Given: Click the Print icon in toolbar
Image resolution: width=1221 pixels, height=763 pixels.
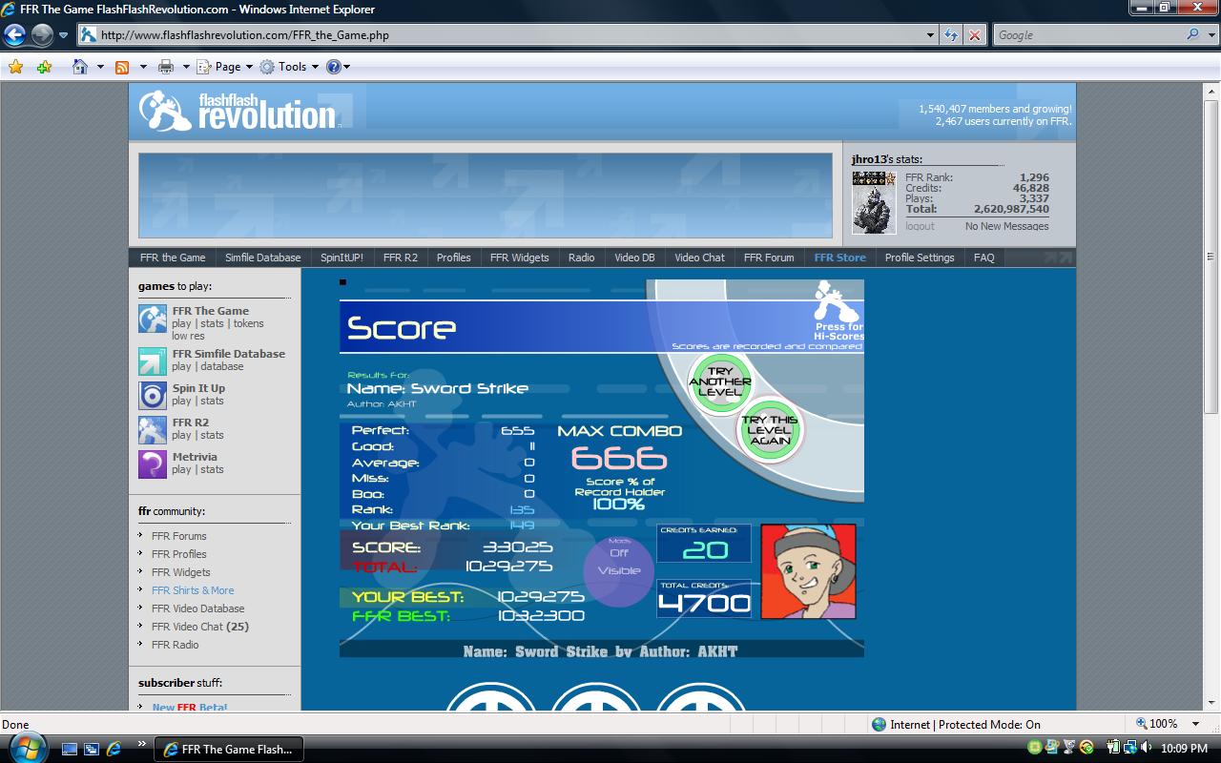Looking at the screenshot, I should point(165,67).
